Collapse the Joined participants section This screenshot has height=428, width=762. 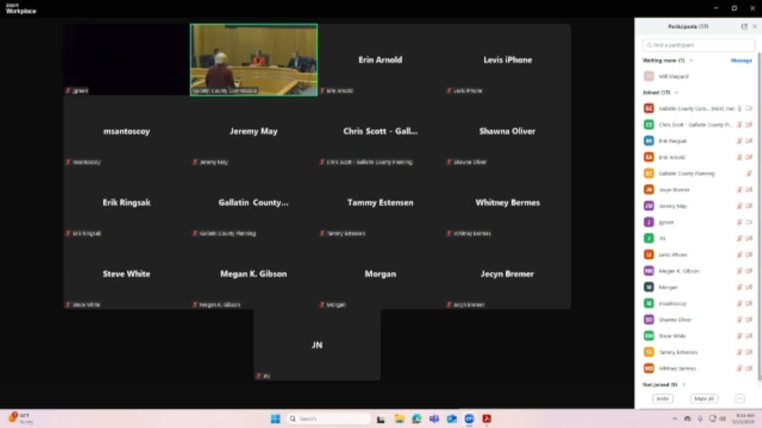(676, 92)
